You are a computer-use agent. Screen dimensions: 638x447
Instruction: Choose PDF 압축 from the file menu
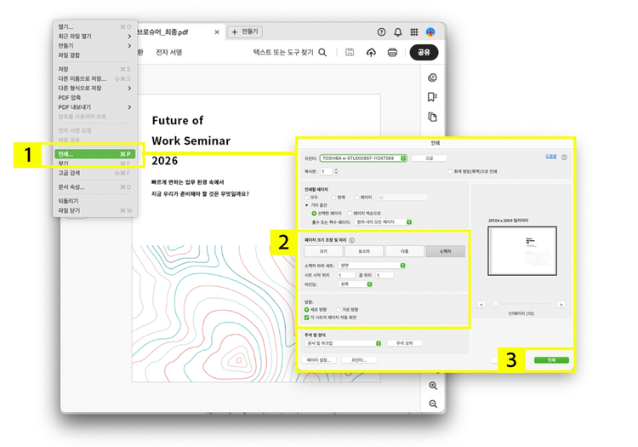(94, 98)
